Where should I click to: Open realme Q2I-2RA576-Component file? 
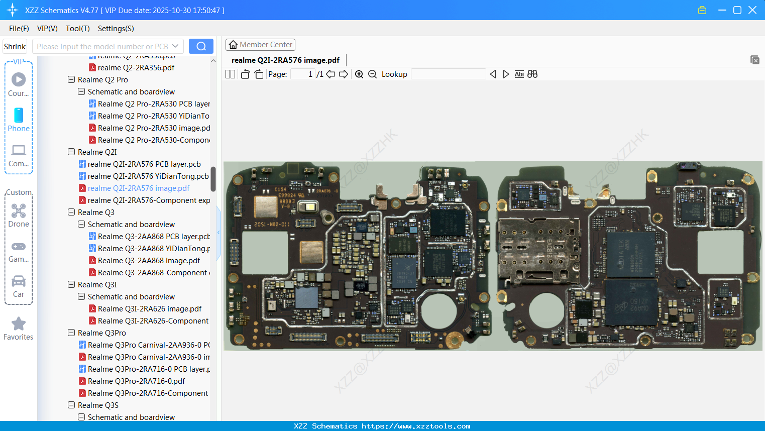click(x=145, y=200)
